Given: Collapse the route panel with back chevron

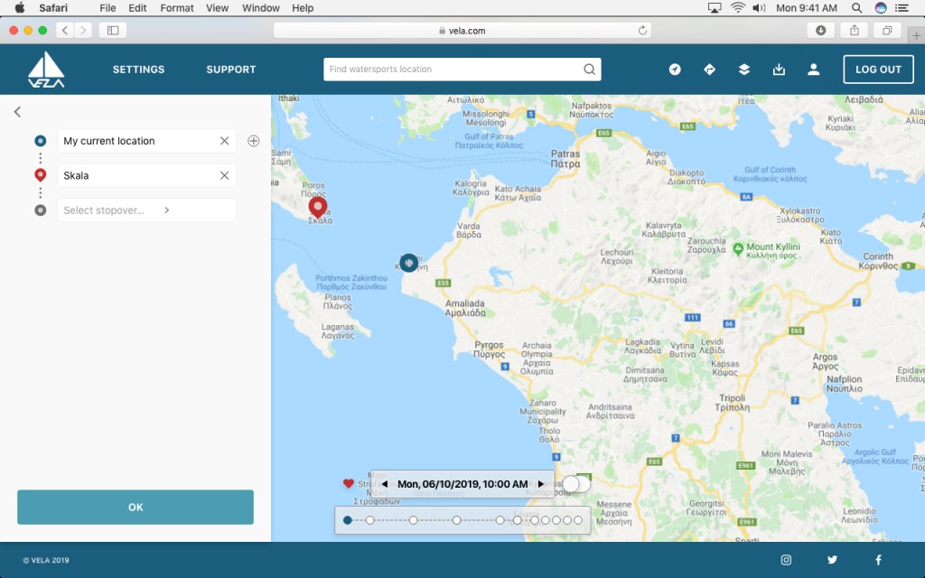Looking at the screenshot, I should (x=17, y=112).
